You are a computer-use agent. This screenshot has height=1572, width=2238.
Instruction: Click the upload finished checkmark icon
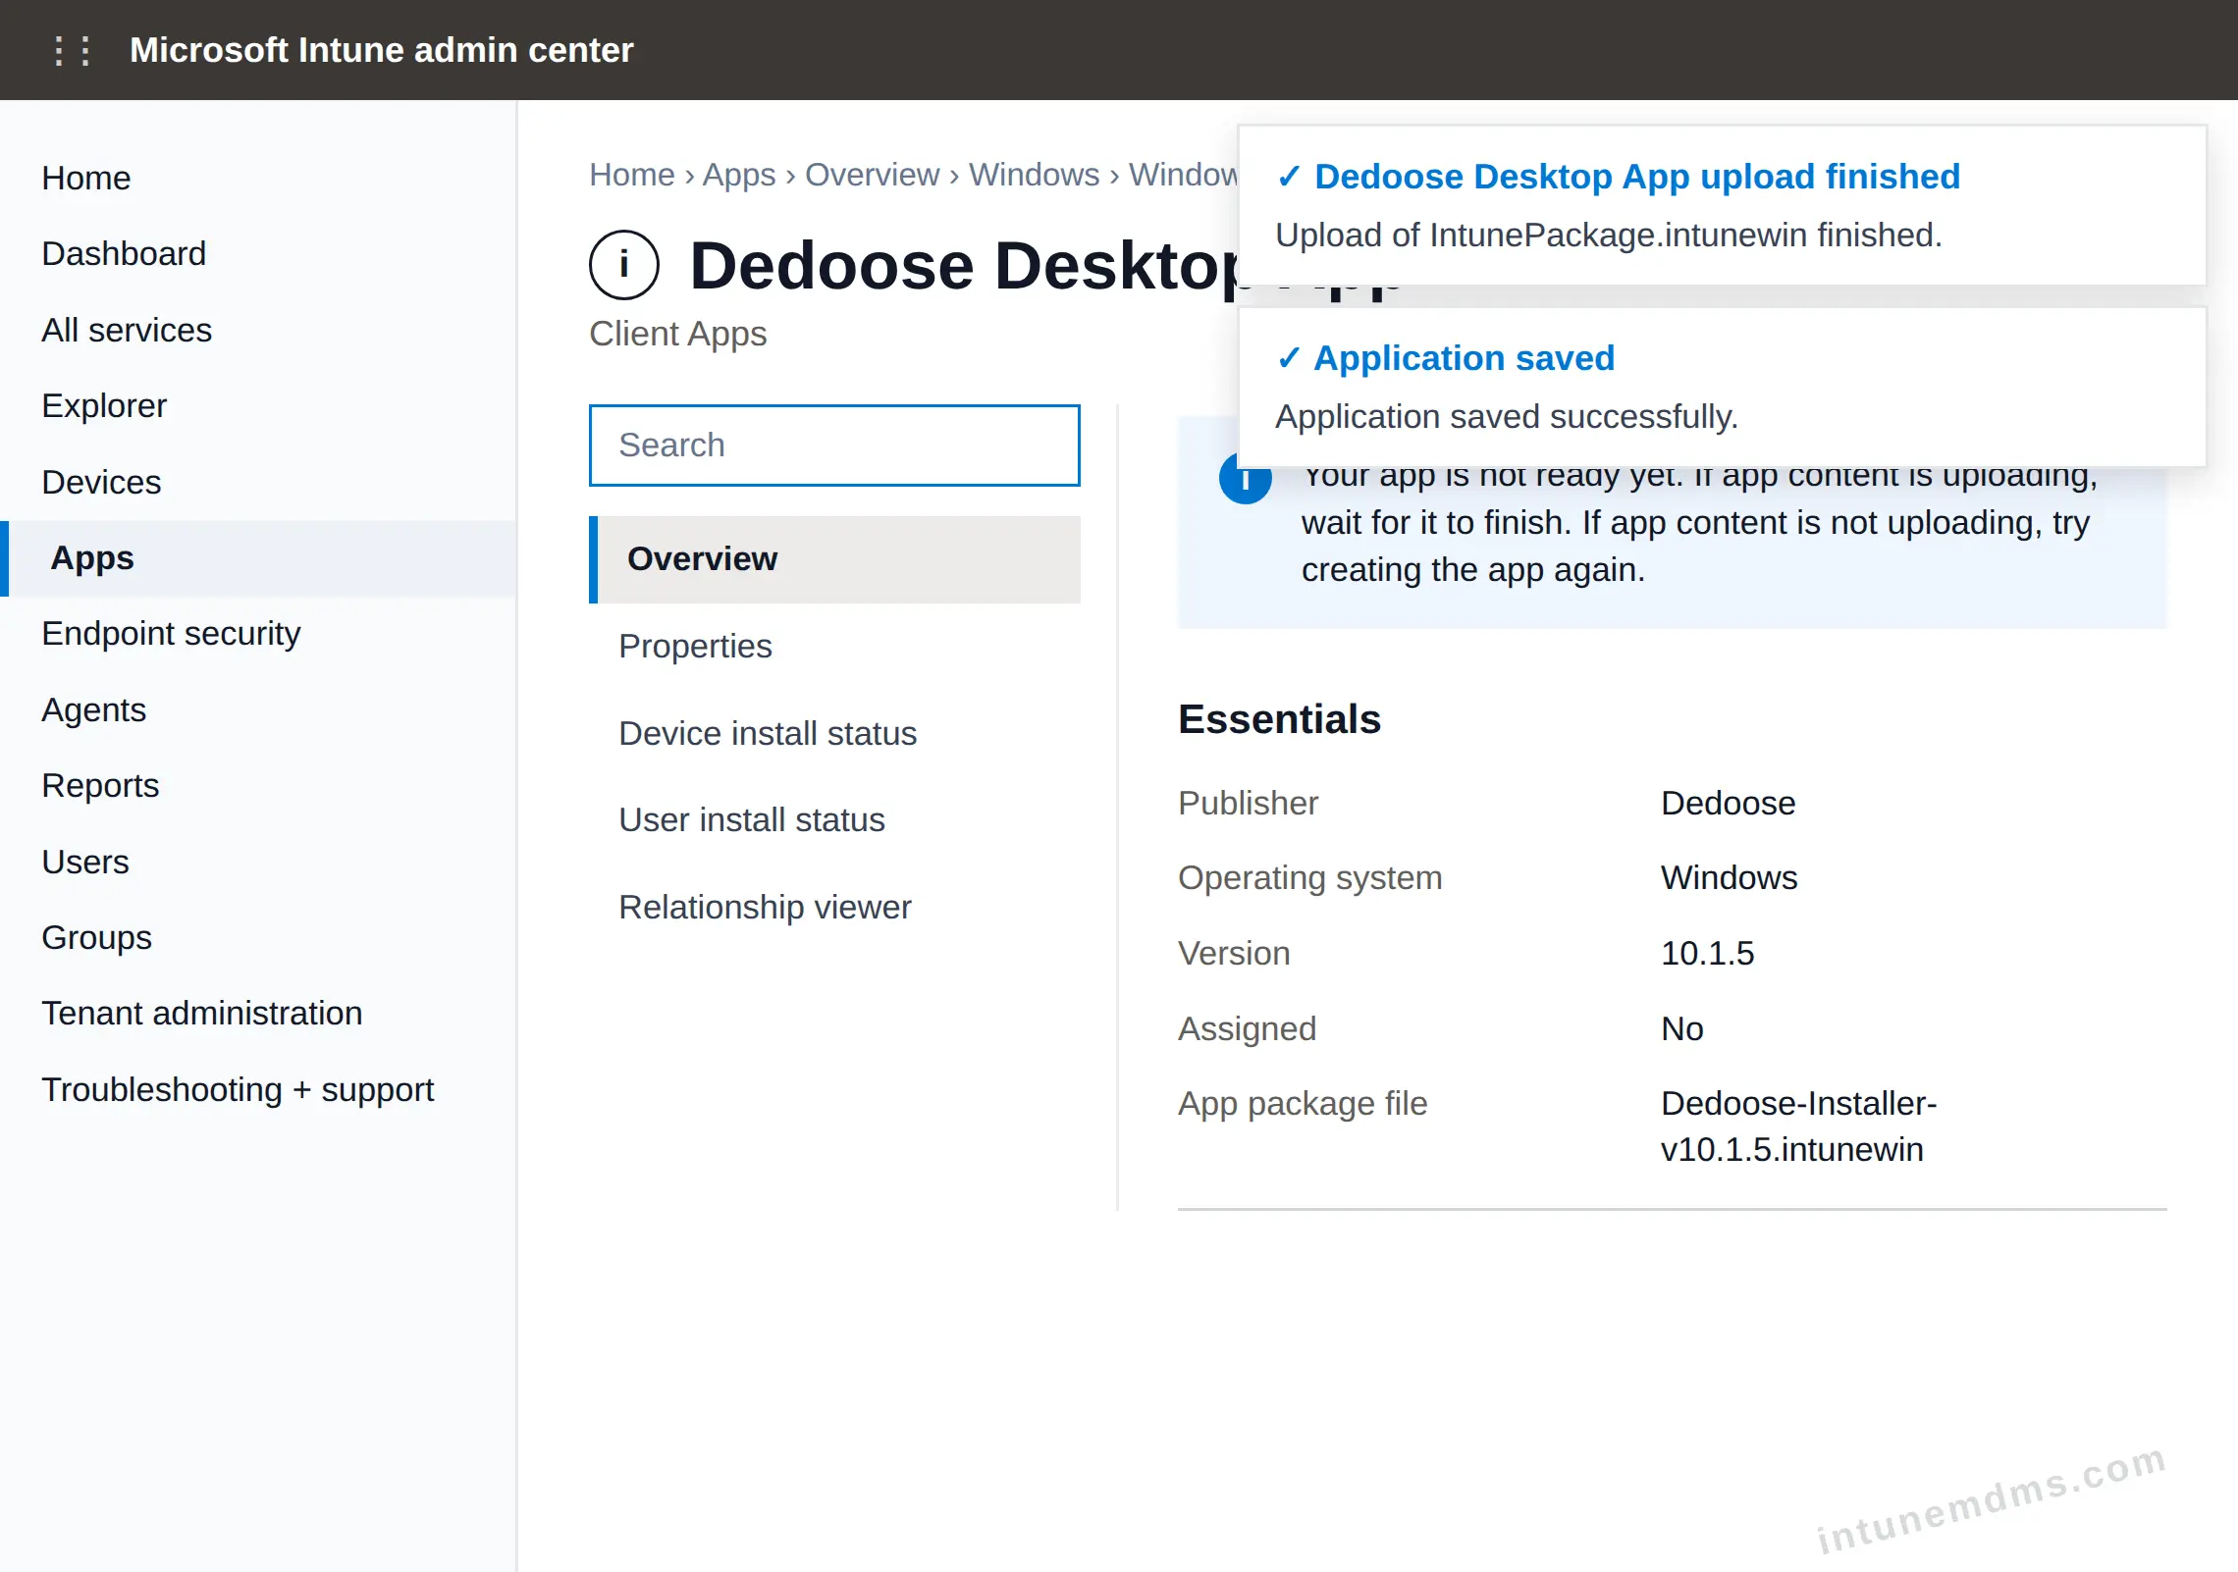click(x=1289, y=177)
